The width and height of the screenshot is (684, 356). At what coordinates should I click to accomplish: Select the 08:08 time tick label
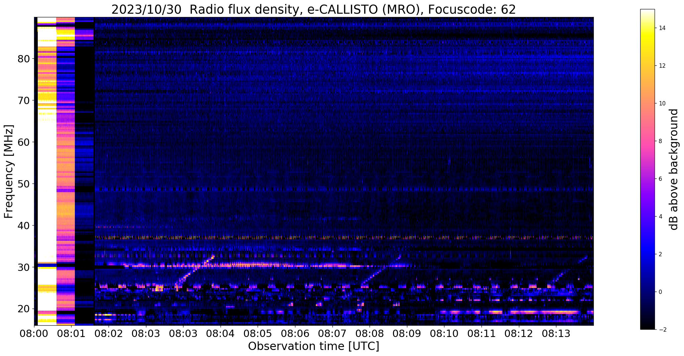pyautogui.click(x=370, y=334)
